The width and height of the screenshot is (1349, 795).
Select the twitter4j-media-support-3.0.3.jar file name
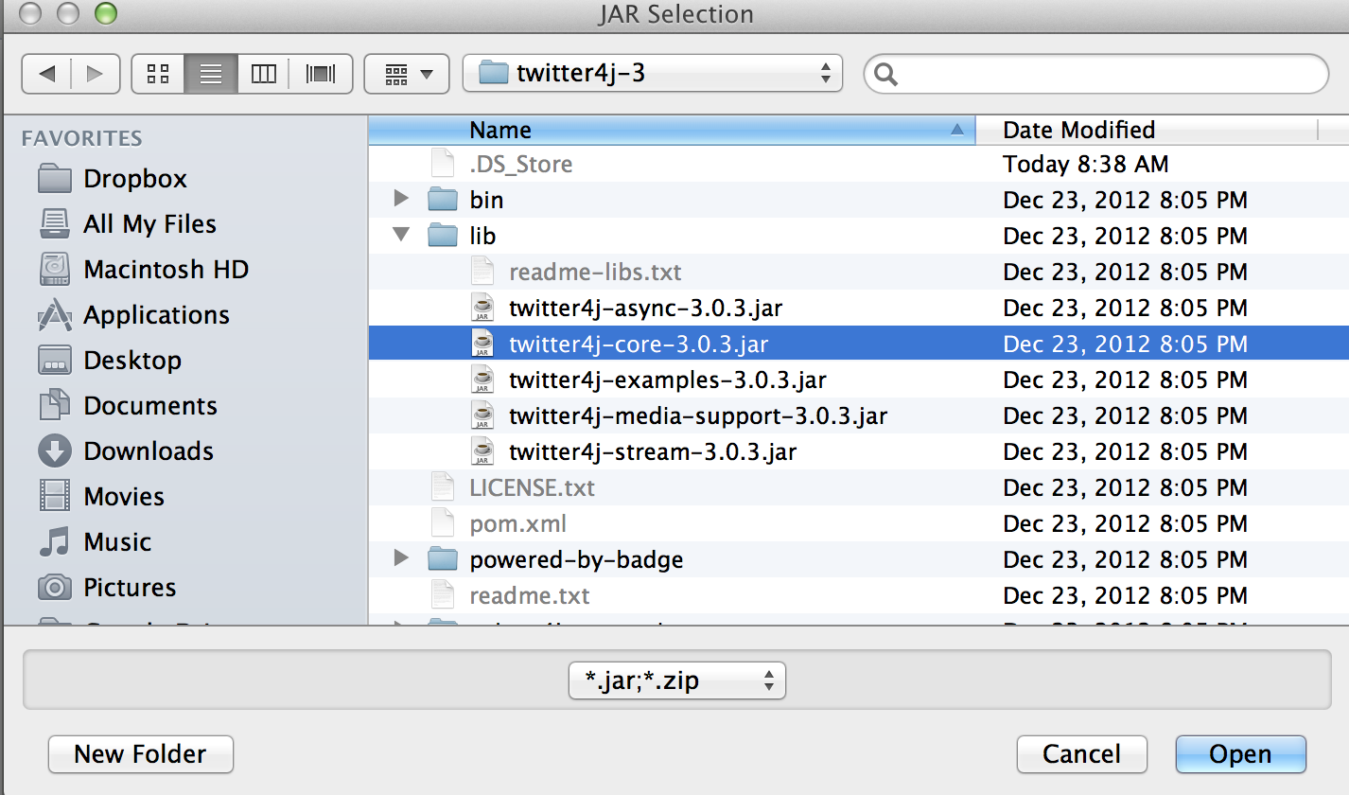click(698, 415)
